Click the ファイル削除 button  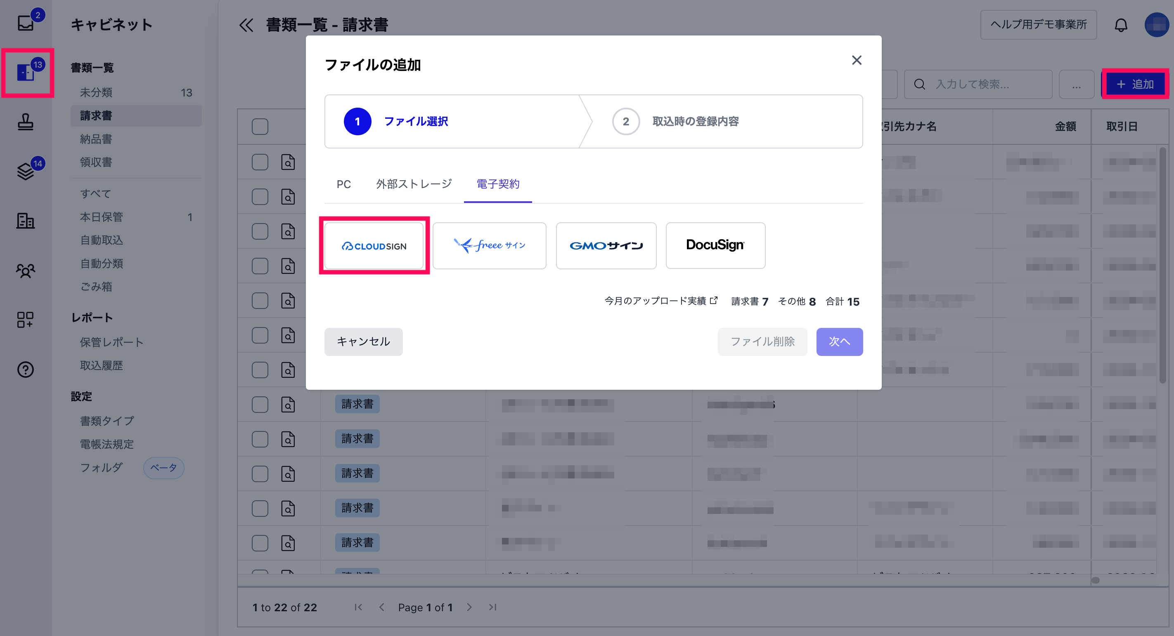(762, 342)
